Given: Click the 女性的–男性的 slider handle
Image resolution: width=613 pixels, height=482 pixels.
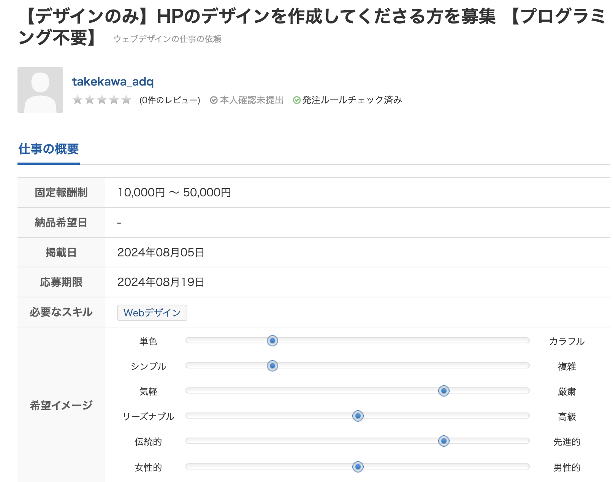Looking at the screenshot, I should (358, 467).
